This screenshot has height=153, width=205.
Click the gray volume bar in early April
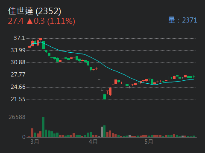pos(102,132)
